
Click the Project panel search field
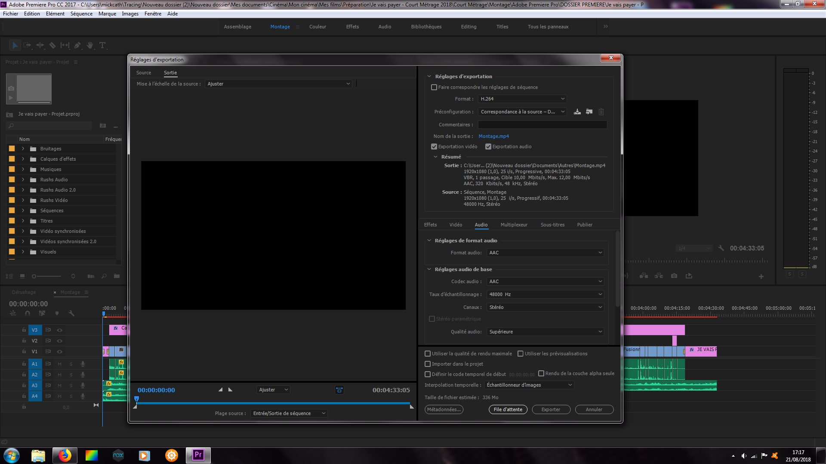coord(49,125)
